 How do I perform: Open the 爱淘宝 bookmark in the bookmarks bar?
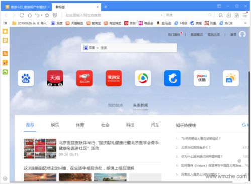(93, 23)
